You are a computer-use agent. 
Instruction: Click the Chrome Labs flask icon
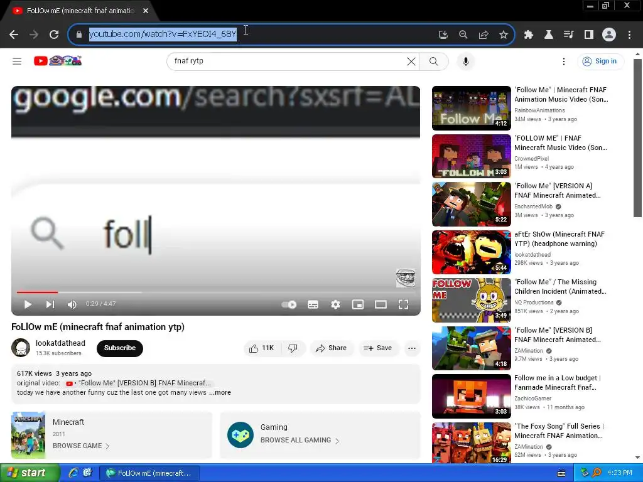point(549,35)
